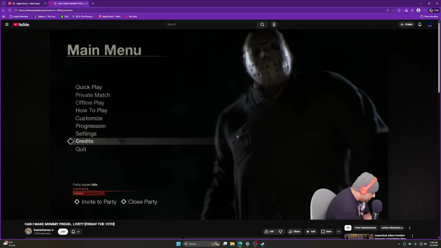
Task: Open the Apple Music - Web bookmark
Action: pyautogui.click(x=110, y=17)
